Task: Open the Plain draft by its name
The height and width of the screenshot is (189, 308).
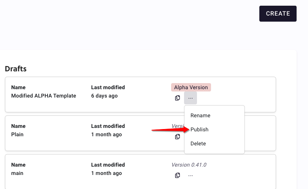Action: pos(17,134)
